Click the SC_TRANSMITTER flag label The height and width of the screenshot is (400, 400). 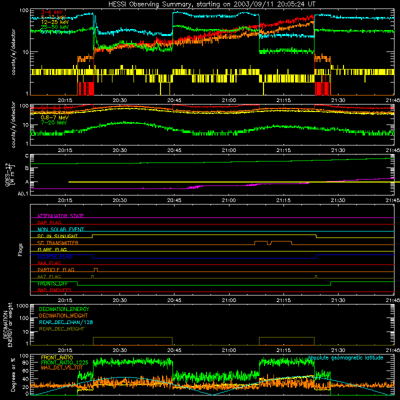[x=58, y=243]
